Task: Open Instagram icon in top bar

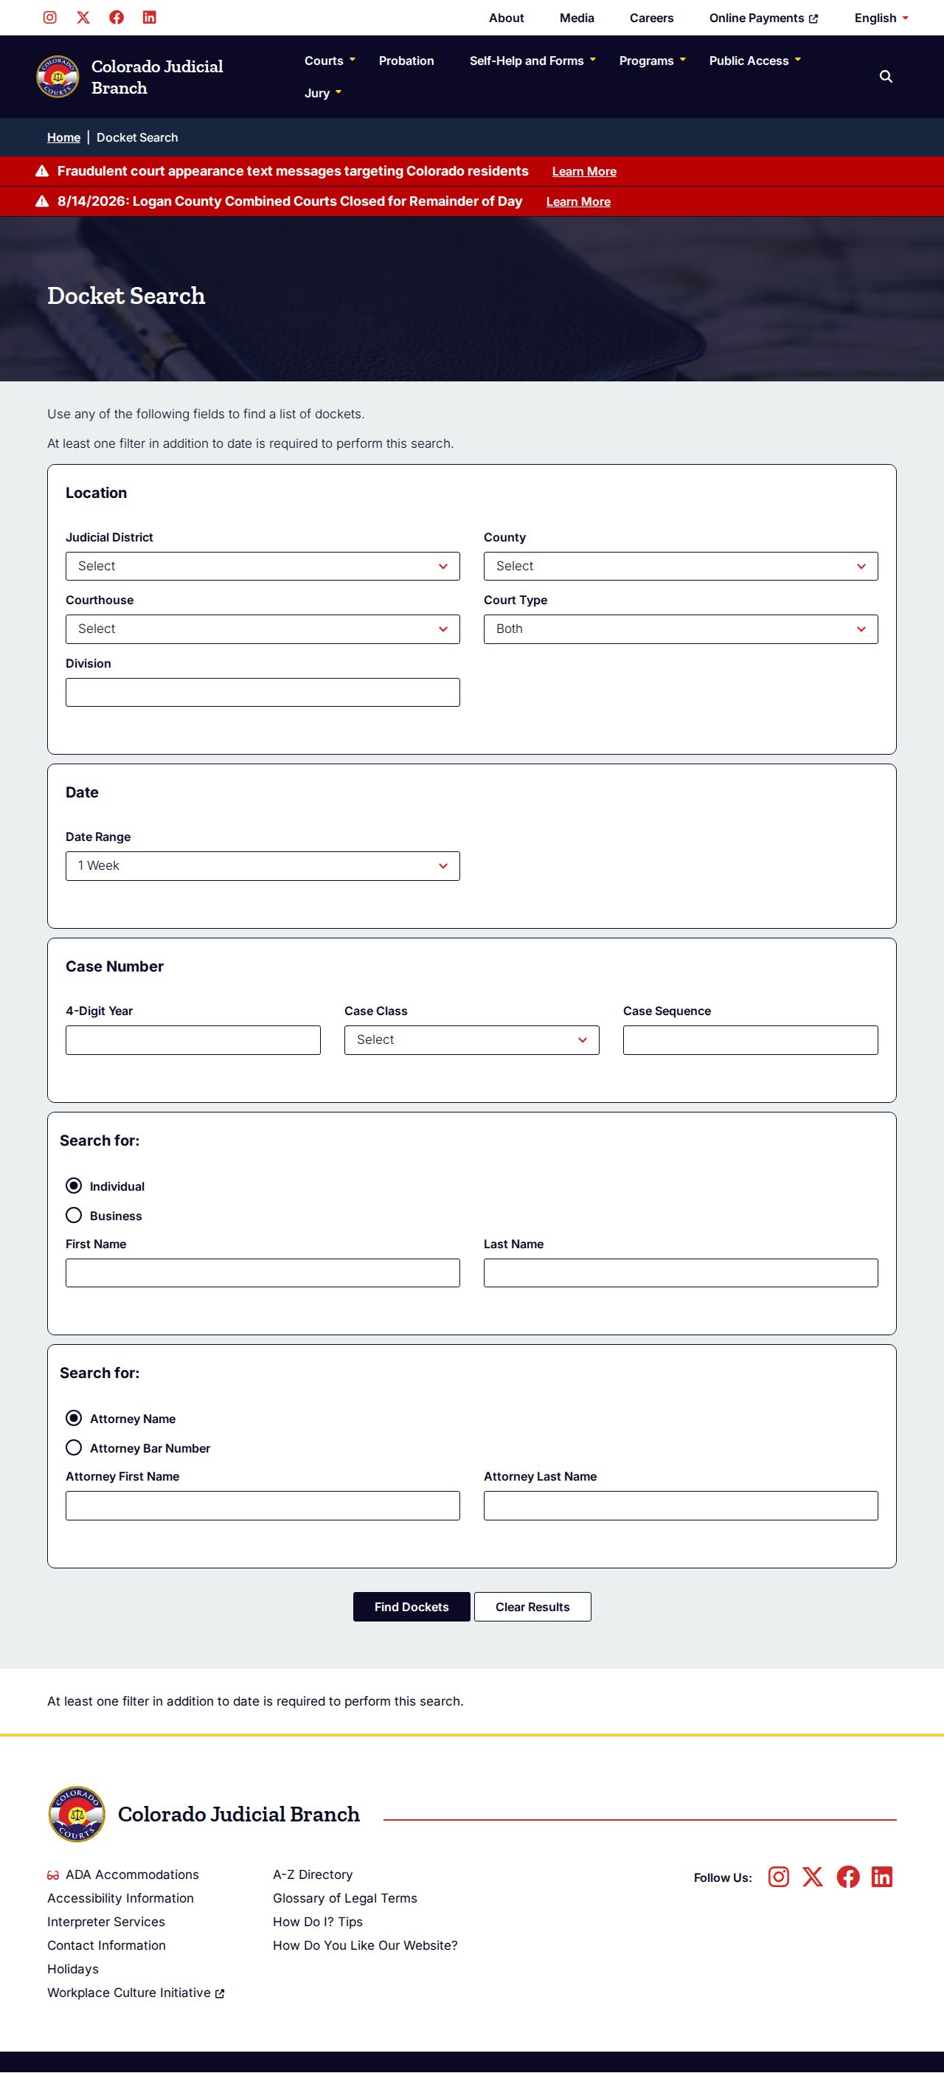Action: 50,18
